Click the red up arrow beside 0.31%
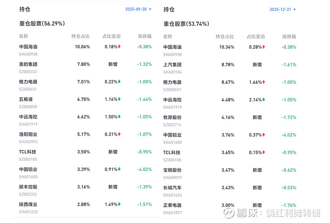The width and height of the screenshot is (330, 223). click(x=119, y=134)
